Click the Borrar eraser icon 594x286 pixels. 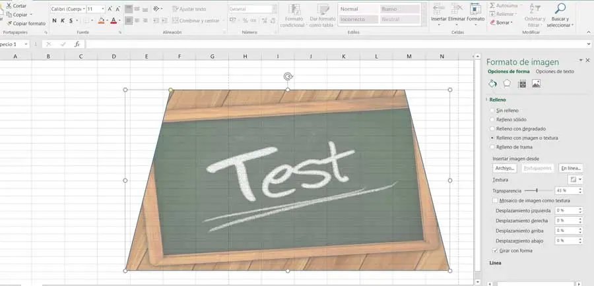coord(492,22)
